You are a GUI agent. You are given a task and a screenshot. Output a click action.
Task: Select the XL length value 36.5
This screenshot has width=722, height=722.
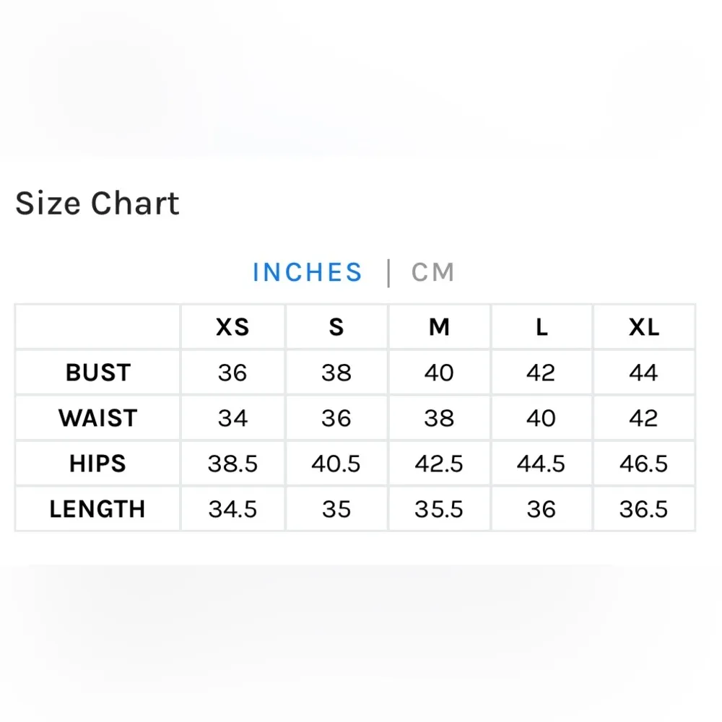(643, 509)
